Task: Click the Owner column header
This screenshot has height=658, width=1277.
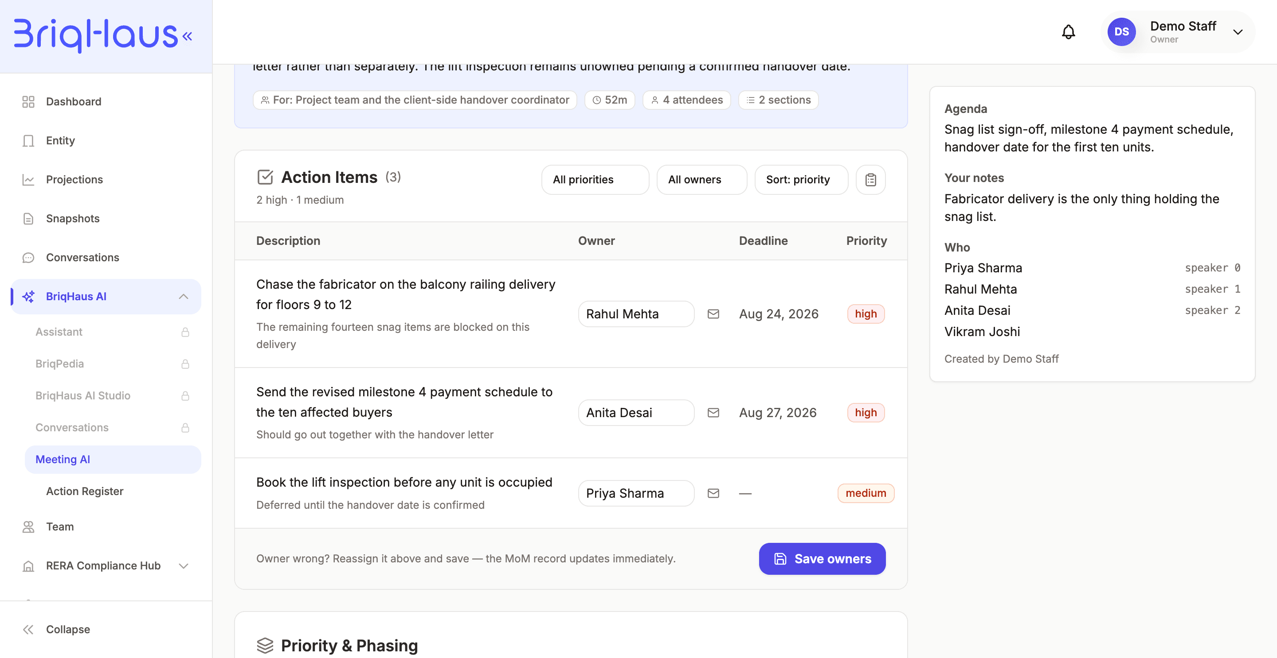Action: click(596, 240)
